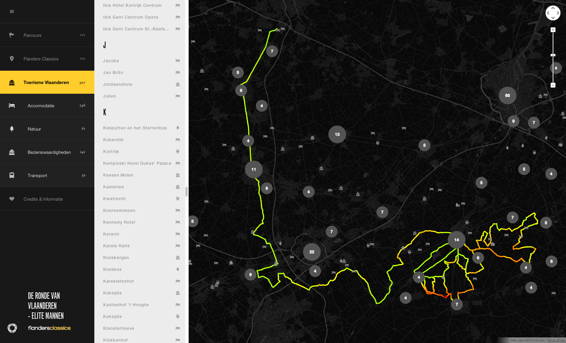This screenshot has width=566, height=343.
Task: Select Kempinski Hotel Dukes' Palace entry
Action: [x=137, y=163]
